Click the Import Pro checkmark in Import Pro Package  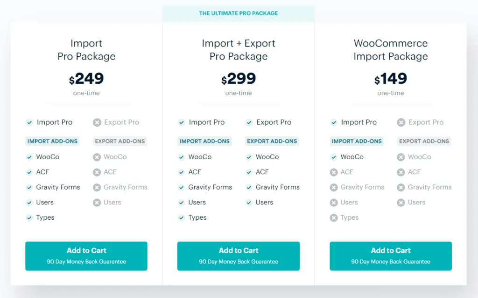tap(29, 122)
